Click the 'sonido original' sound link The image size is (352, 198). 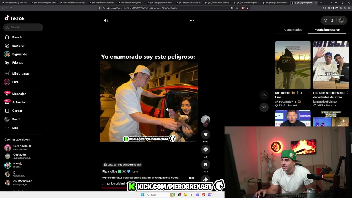tap(116, 183)
